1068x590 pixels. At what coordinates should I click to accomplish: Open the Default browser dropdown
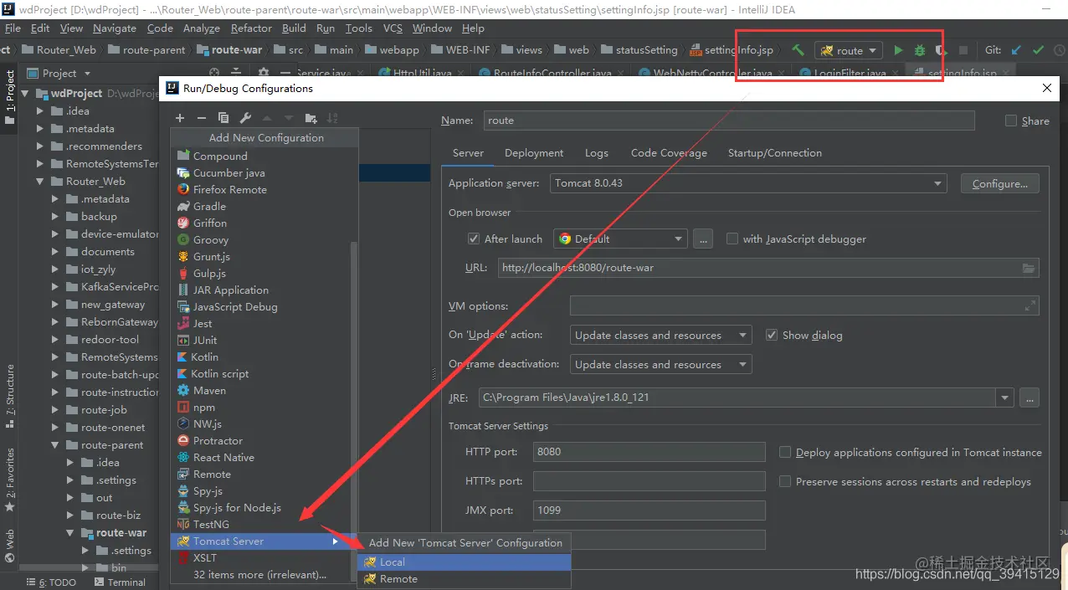coord(620,239)
